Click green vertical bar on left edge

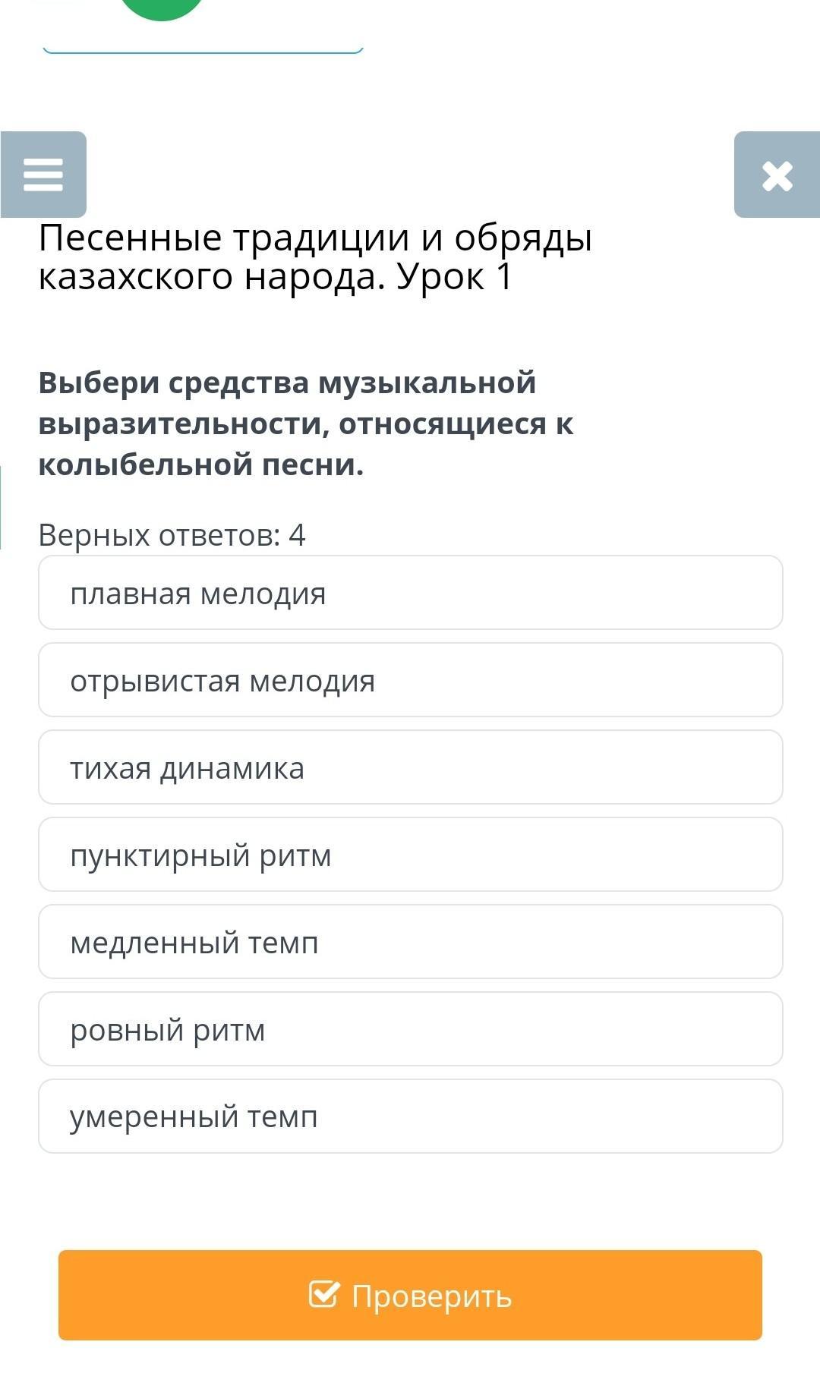coord(1,507)
